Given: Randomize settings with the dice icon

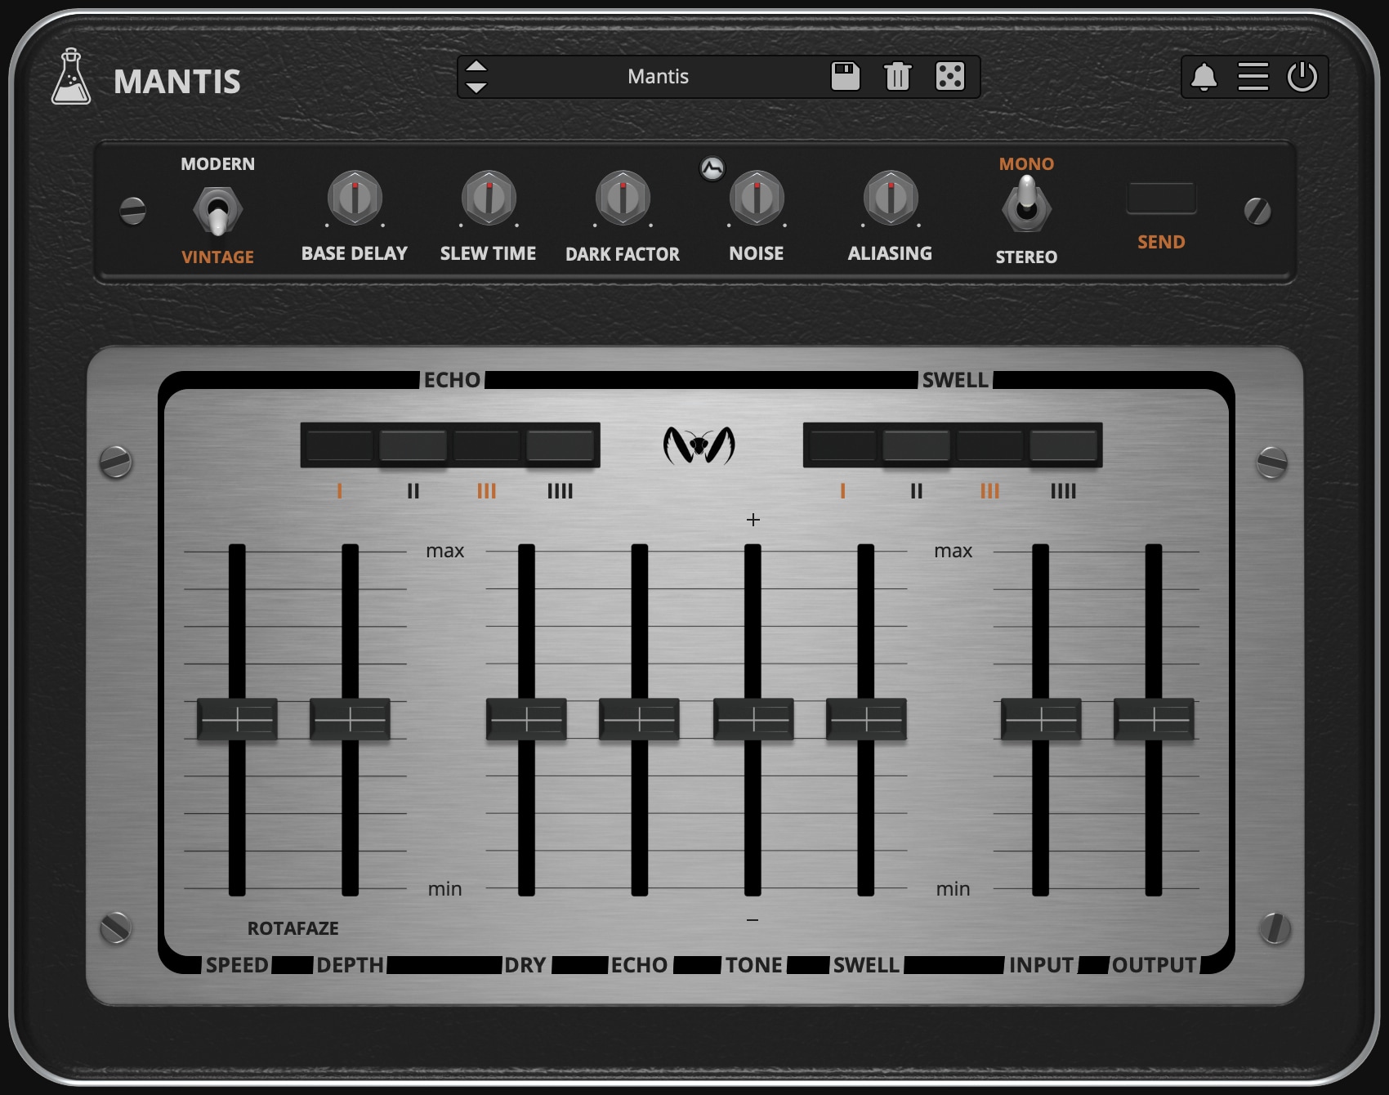Looking at the screenshot, I should (x=952, y=75).
